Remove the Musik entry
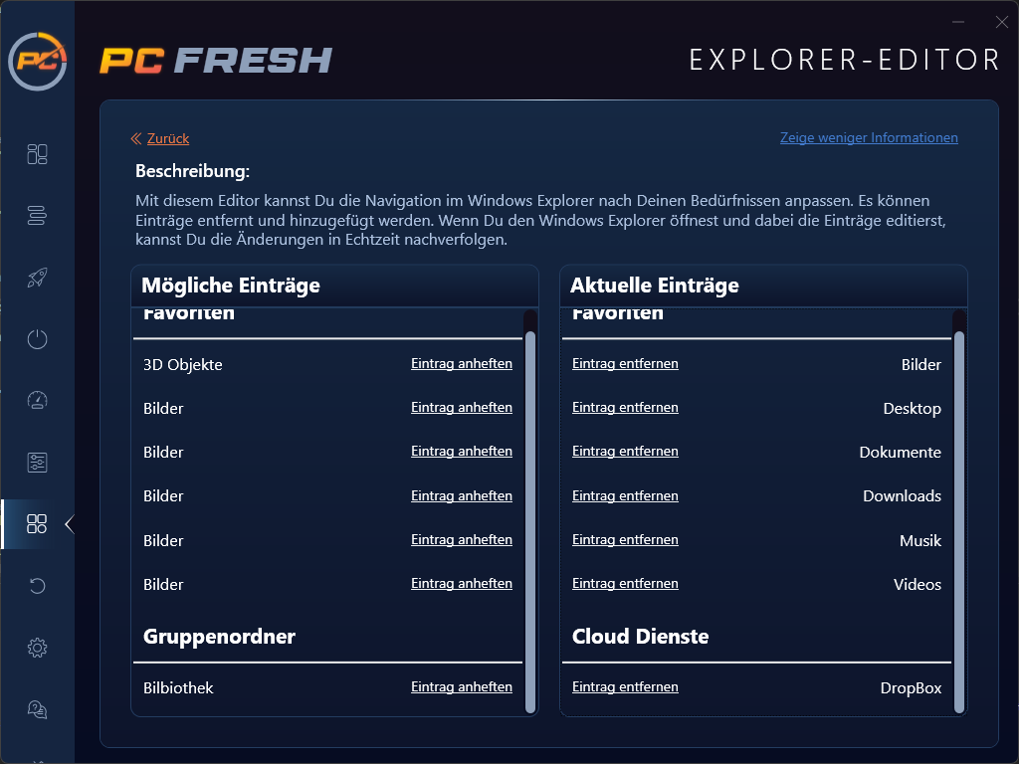Image resolution: width=1019 pixels, height=764 pixels. (625, 540)
